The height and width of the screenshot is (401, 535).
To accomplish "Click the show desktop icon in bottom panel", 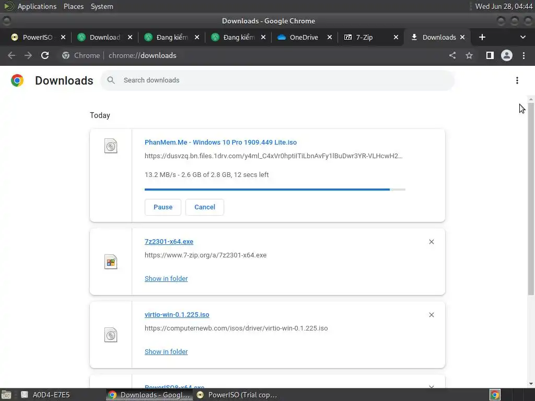I will click(6, 395).
